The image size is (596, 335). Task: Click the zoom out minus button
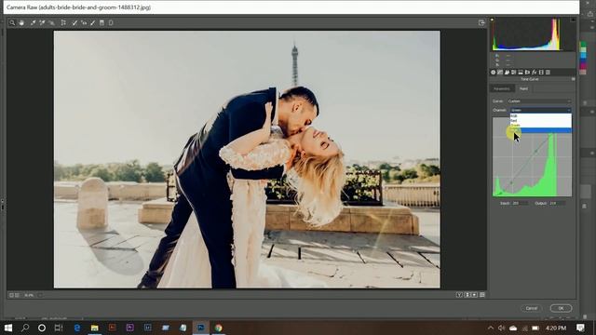(11, 295)
